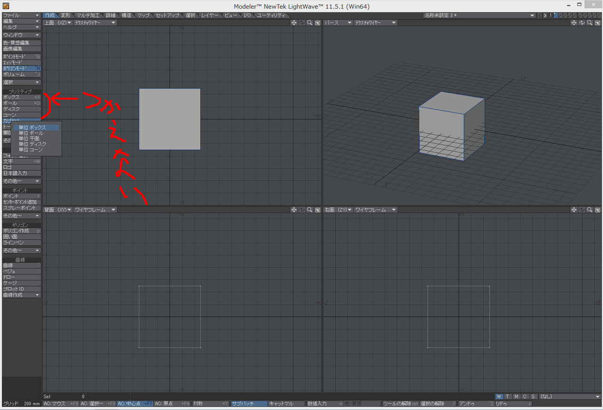
Task: Click the rotate icon in the 背面 (XY) viewport
Action: pyautogui.click(x=302, y=210)
